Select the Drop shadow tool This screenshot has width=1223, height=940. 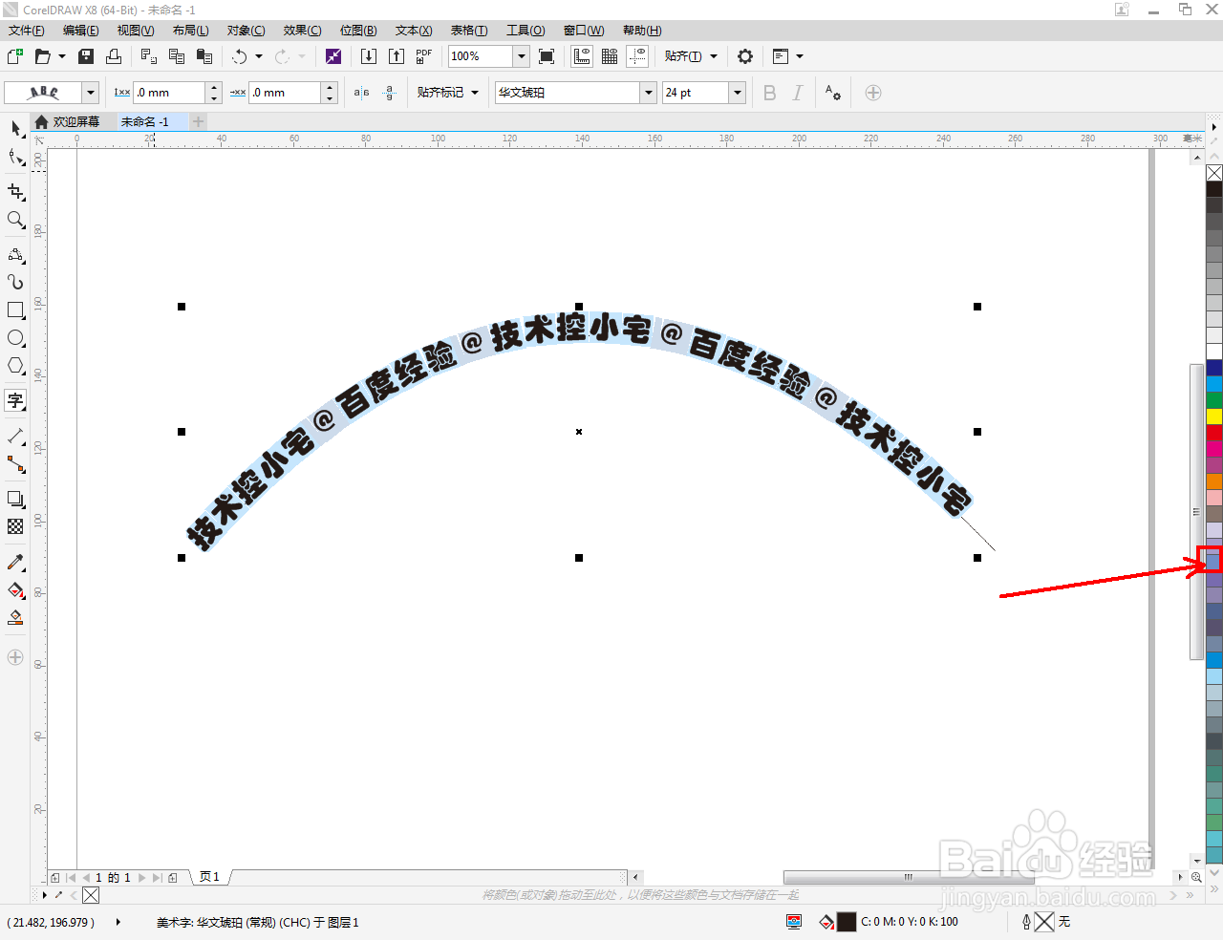point(15,499)
